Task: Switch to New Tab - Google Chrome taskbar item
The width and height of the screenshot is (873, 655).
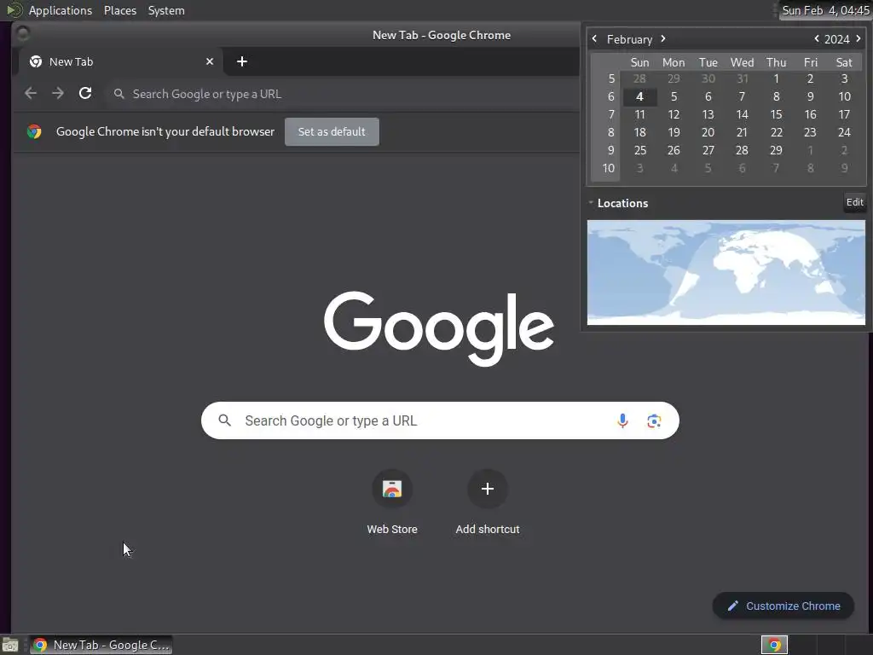Action: [x=101, y=645]
